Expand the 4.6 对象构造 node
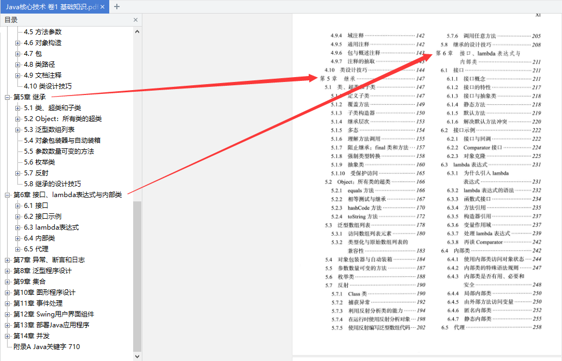 (x=17, y=43)
